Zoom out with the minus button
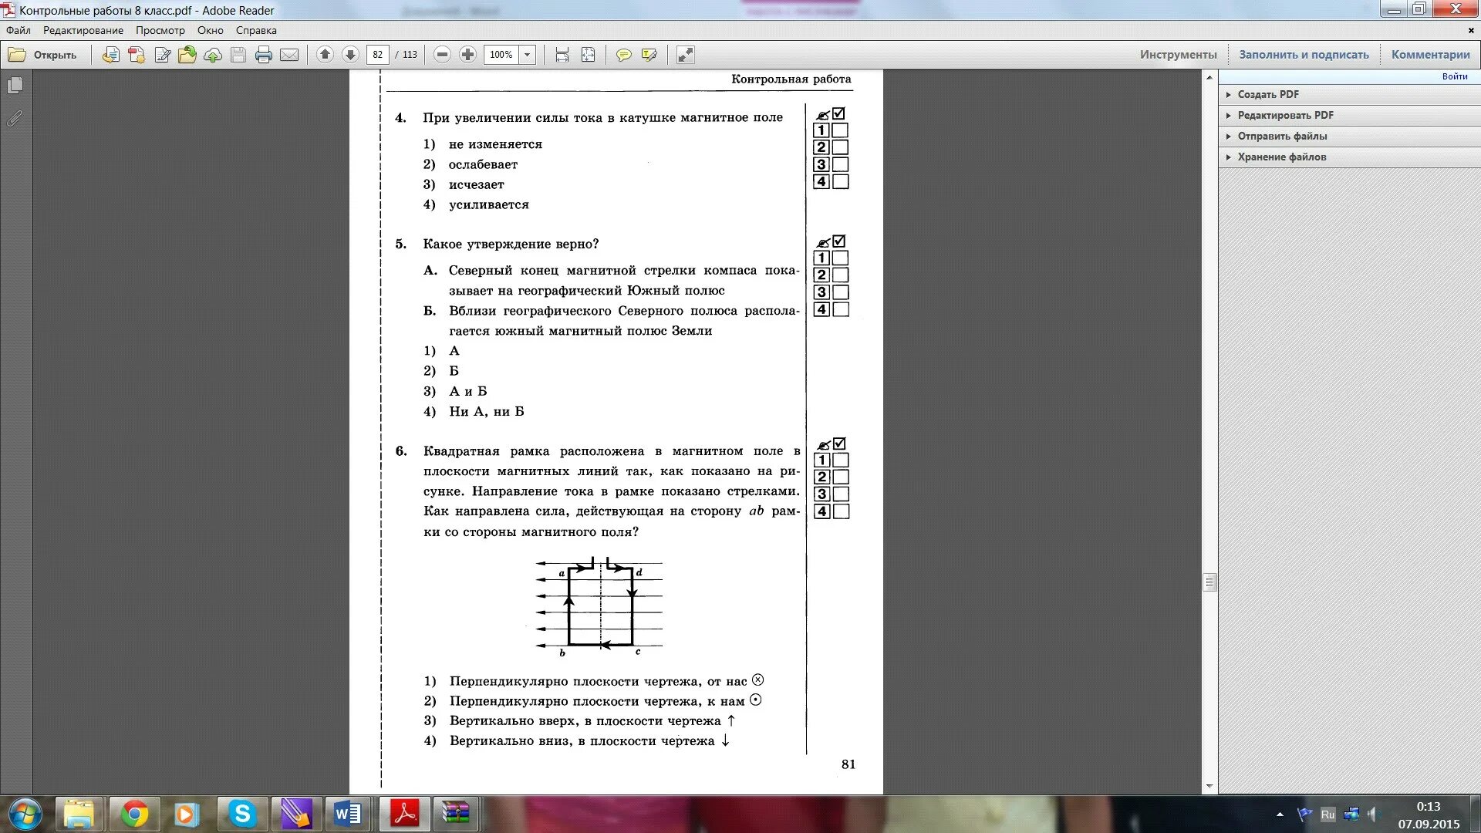 (x=442, y=55)
